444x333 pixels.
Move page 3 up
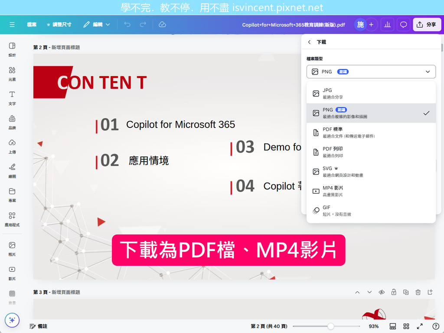coord(357,292)
